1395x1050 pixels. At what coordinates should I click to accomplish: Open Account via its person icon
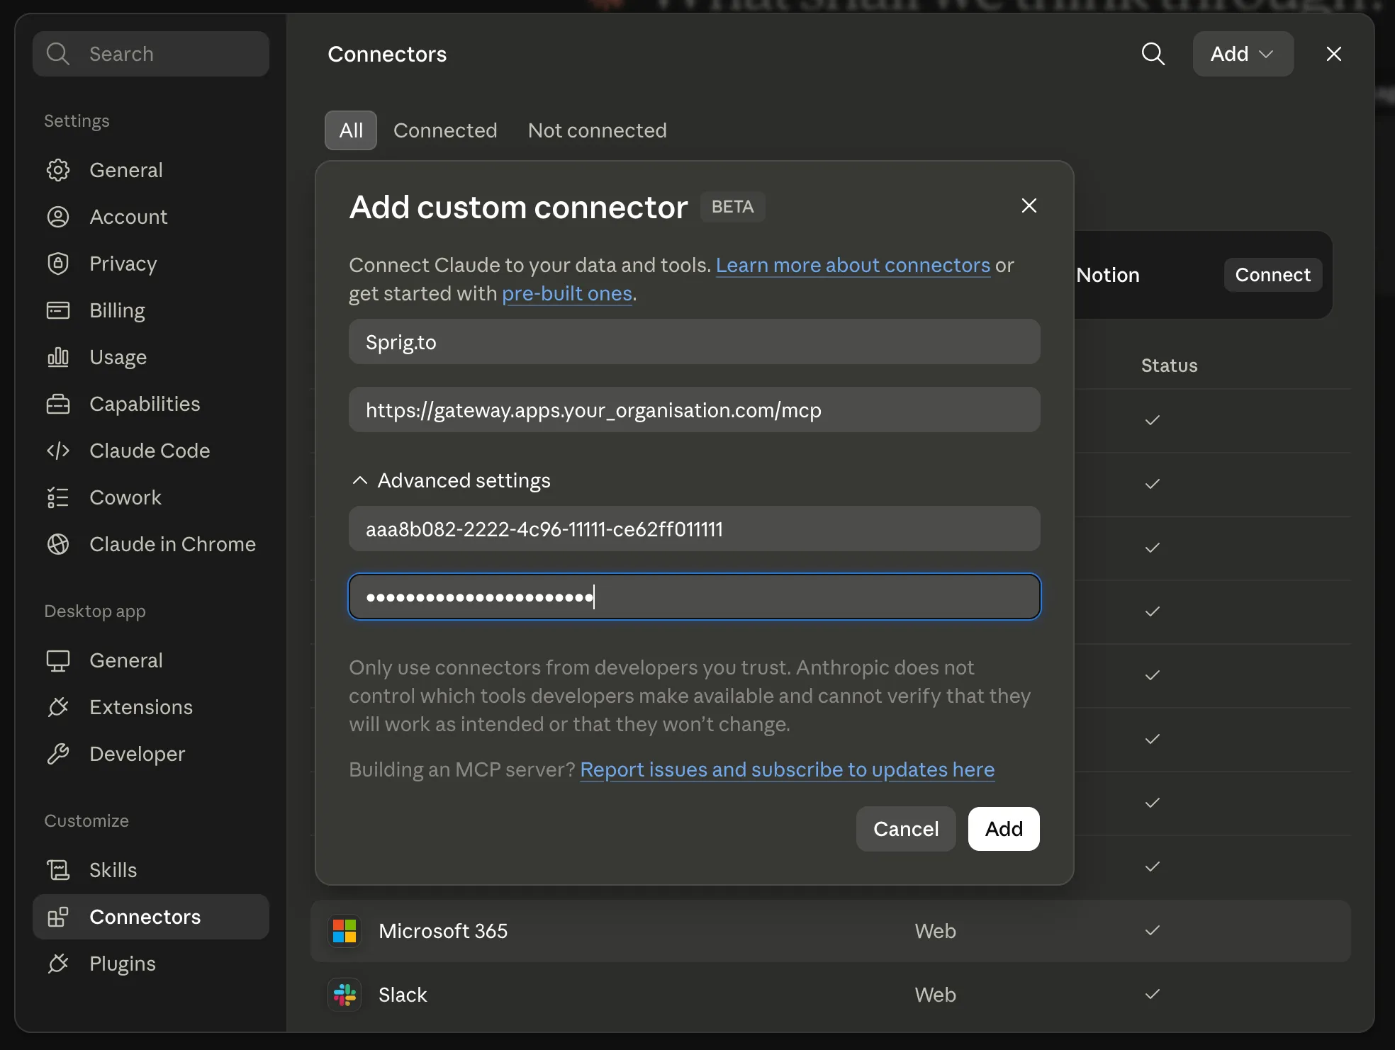click(58, 217)
